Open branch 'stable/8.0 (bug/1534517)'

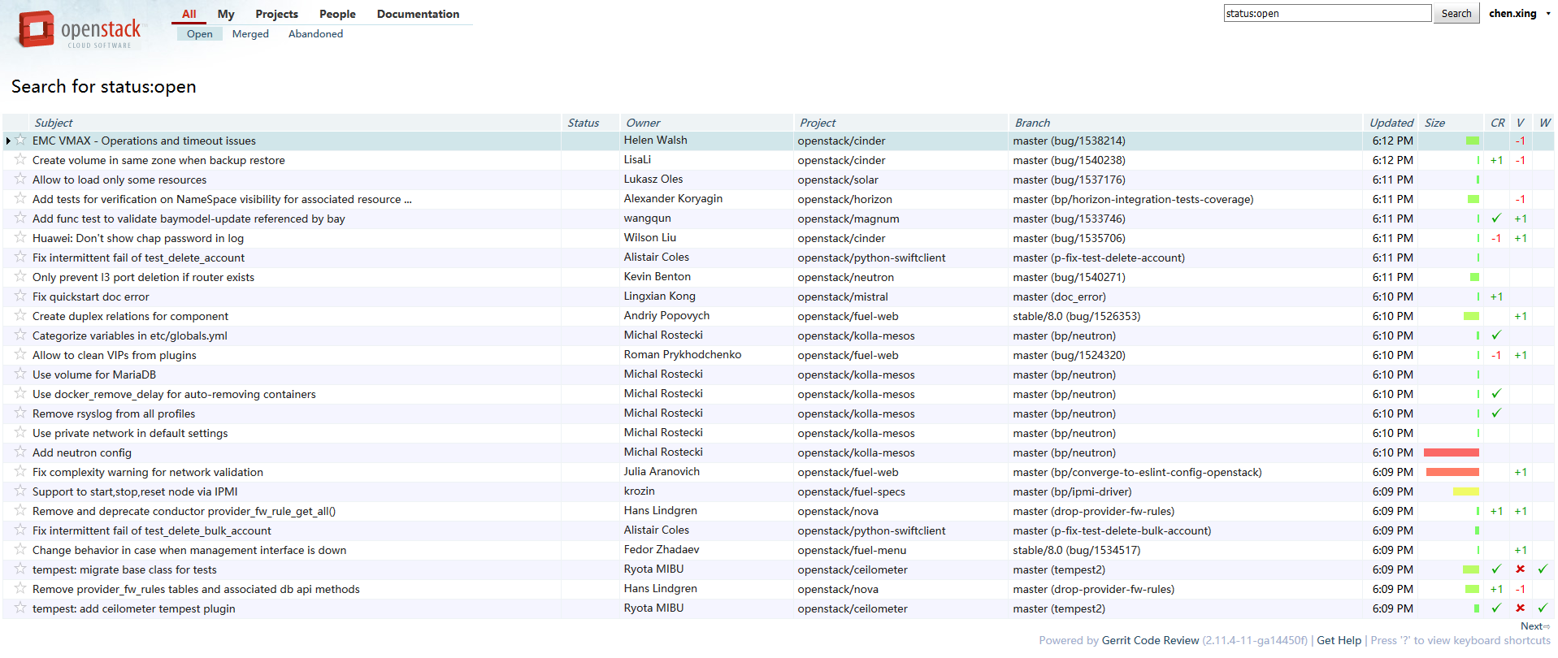[1076, 550]
